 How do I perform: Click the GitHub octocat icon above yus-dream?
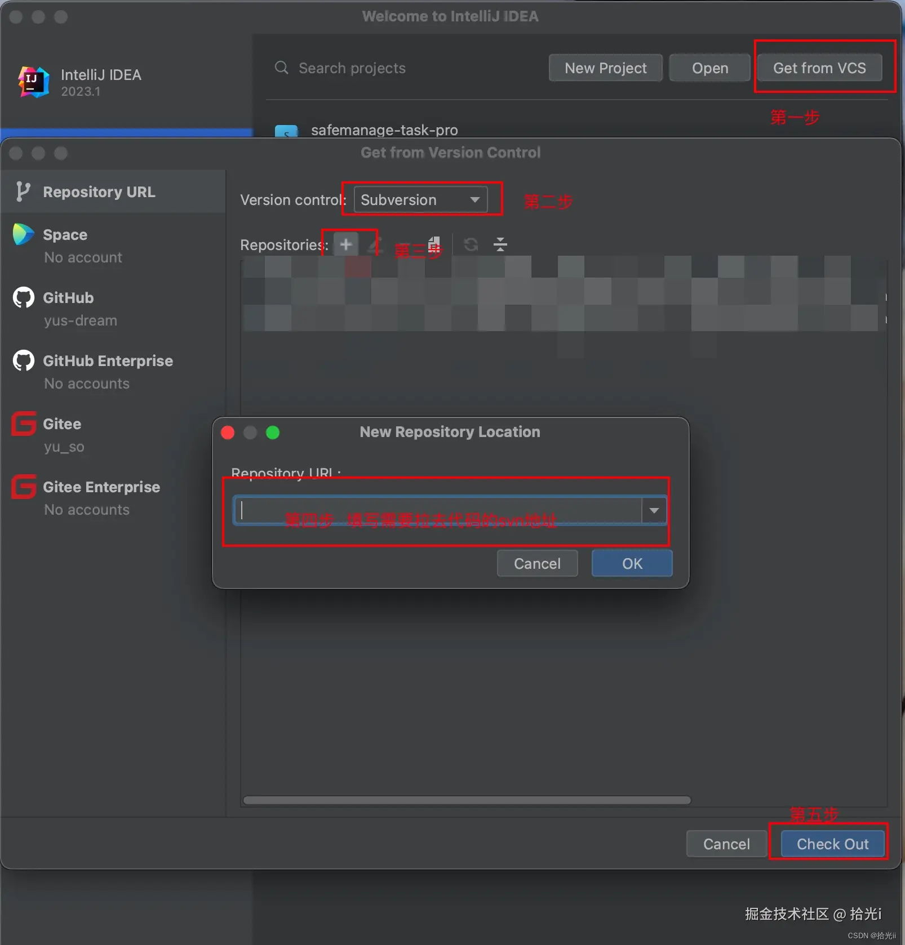point(23,297)
